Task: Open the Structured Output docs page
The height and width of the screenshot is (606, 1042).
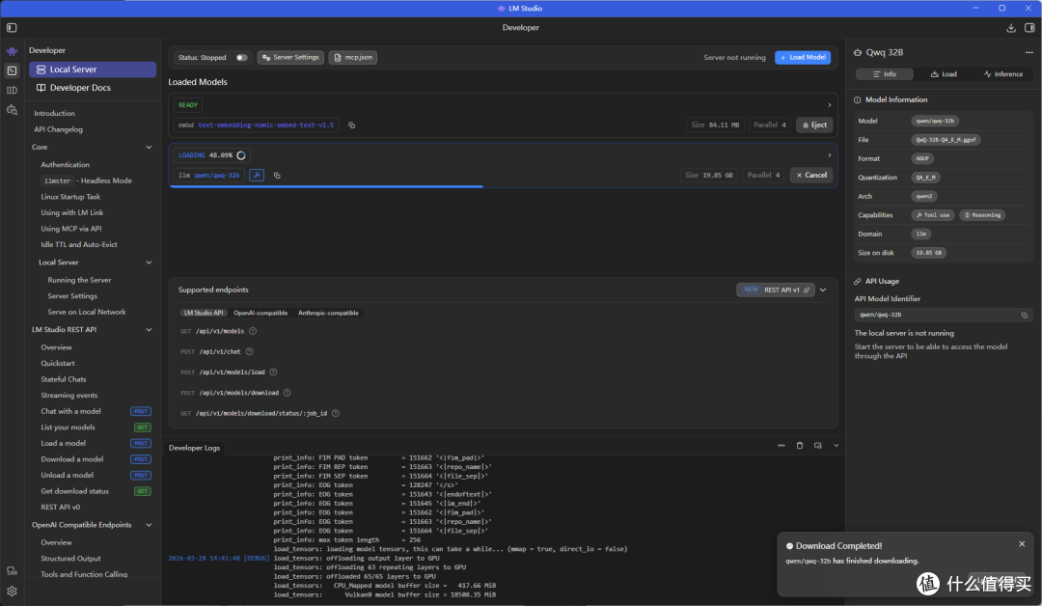Action: 71,559
